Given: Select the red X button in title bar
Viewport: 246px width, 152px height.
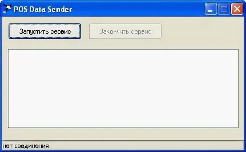Looking at the screenshot, I should point(237,9).
